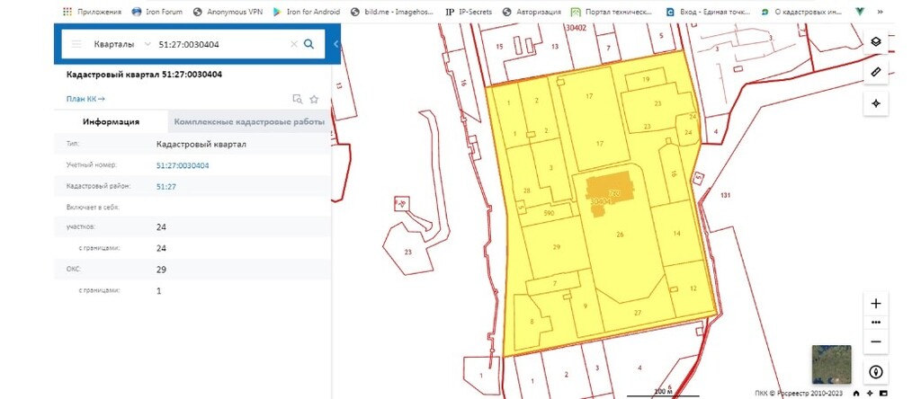This screenshot has height=399, width=921.
Task: Open the map layers panel icon
Action: 875,41
